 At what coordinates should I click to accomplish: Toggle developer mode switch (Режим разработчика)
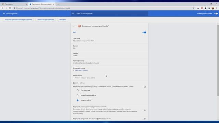click(216, 14)
